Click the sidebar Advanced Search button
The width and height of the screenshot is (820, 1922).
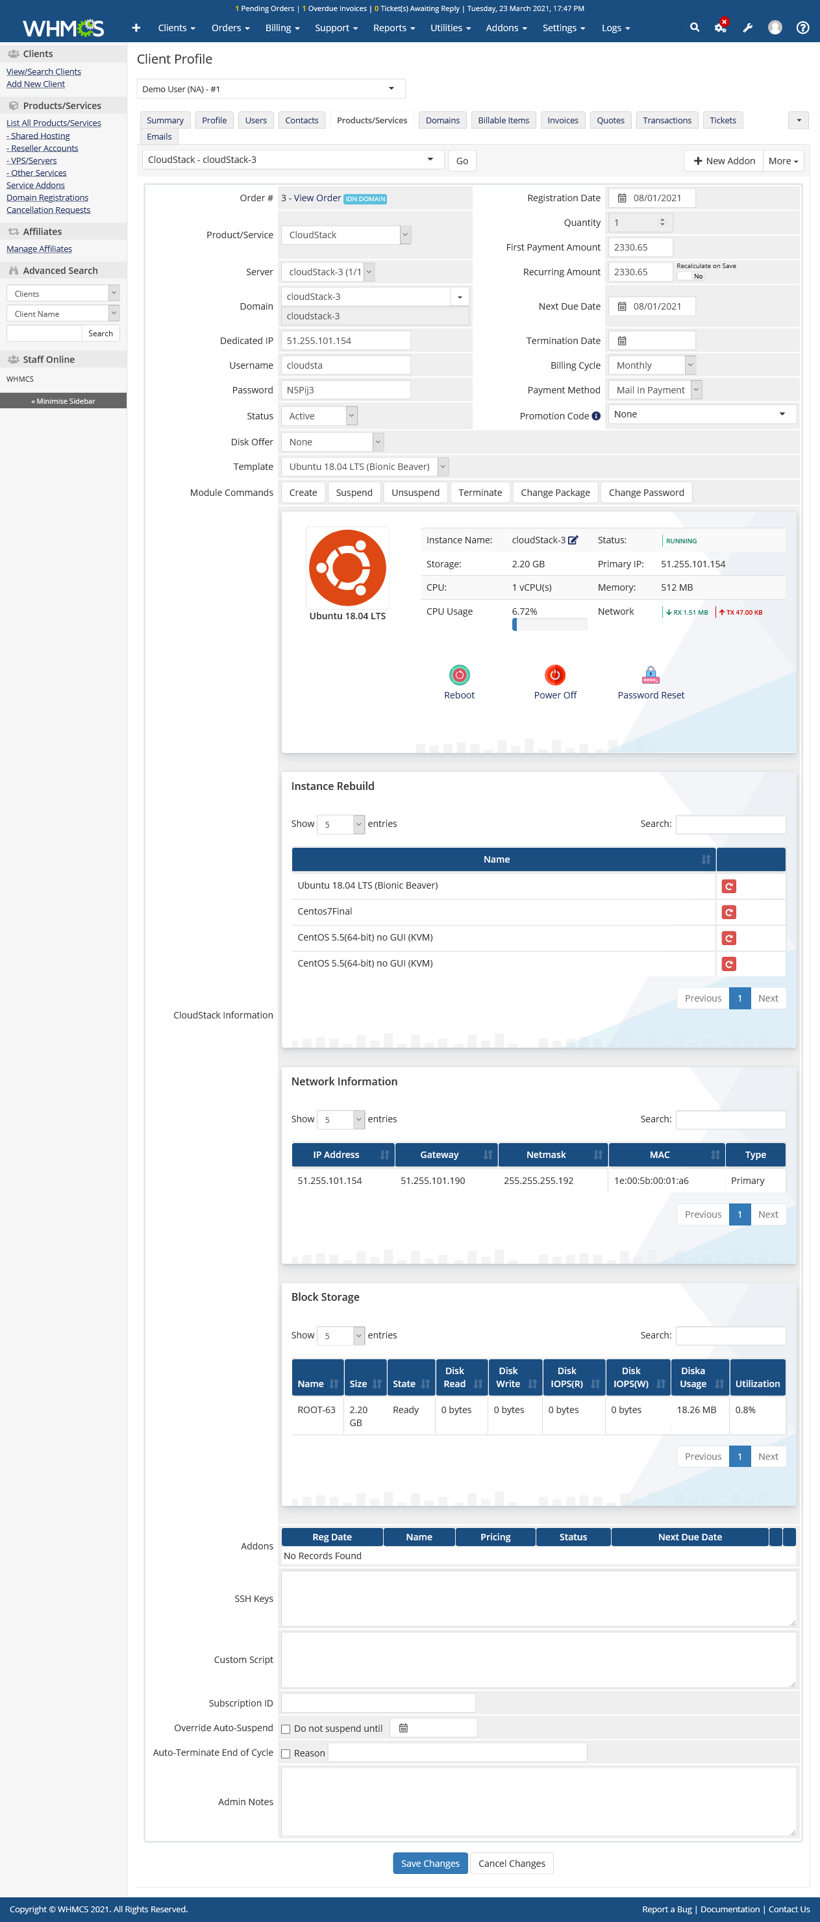(101, 334)
